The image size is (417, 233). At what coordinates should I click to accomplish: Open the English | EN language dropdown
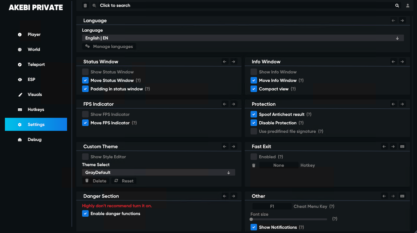pyautogui.click(x=243, y=38)
